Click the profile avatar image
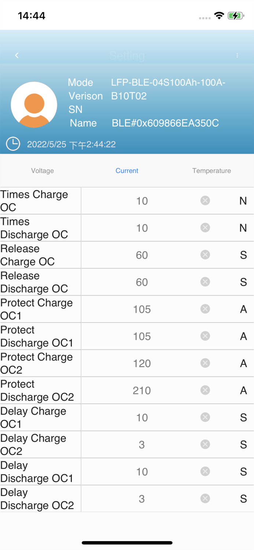Viewport: 254px width, 550px height. pyautogui.click(x=34, y=104)
